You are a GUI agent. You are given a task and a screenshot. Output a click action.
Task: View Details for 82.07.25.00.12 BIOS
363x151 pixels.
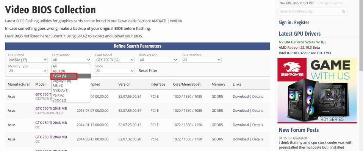pyautogui.click(x=257, y=125)
